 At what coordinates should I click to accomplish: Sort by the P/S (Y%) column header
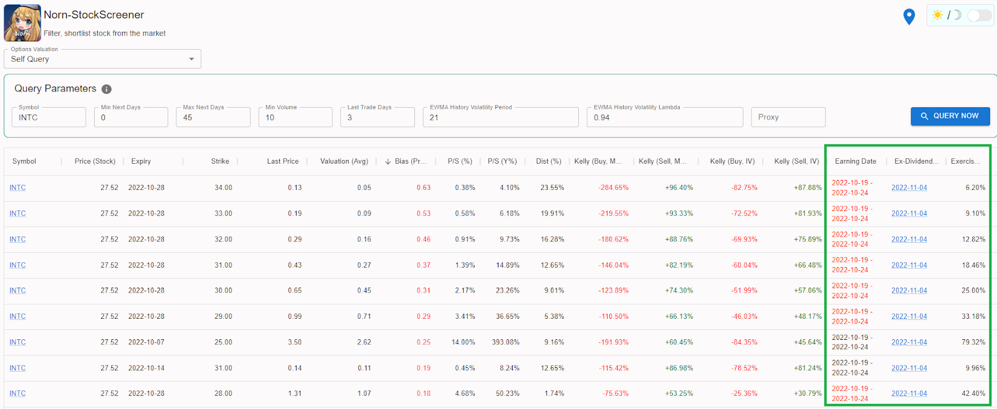(502, 161)
